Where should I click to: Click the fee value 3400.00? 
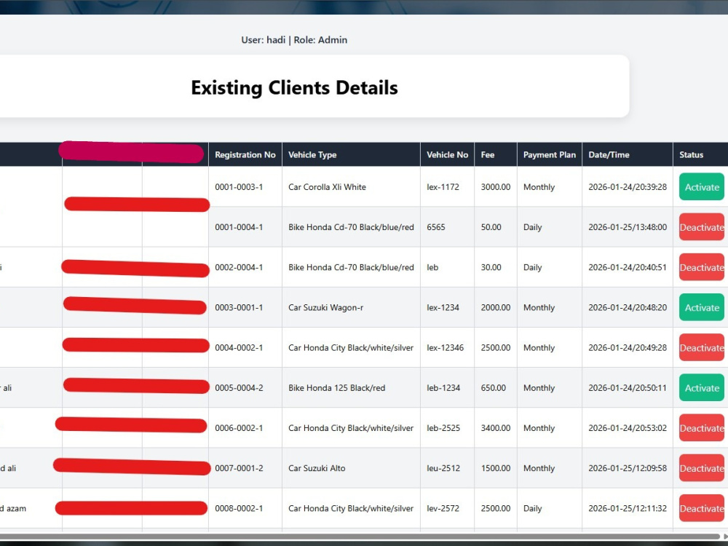click(x=495, y=428)
